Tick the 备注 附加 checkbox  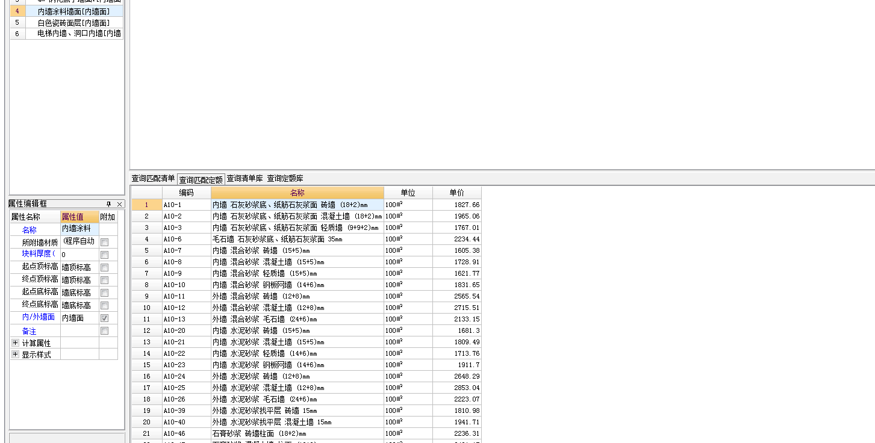click(105, 330)
